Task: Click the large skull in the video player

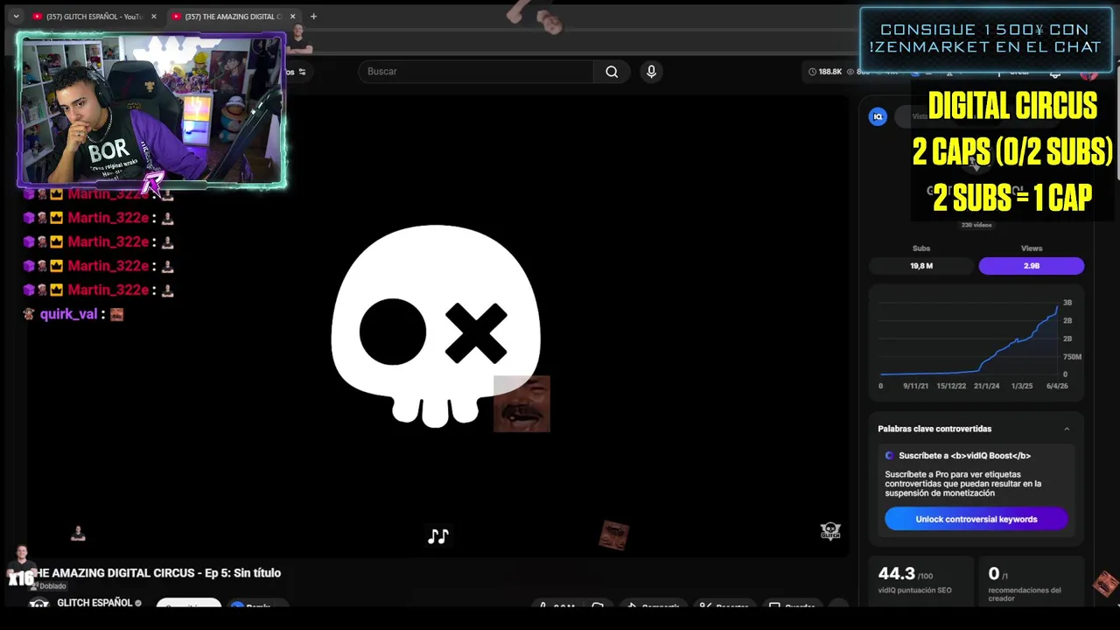Action: tap(436, 325)
